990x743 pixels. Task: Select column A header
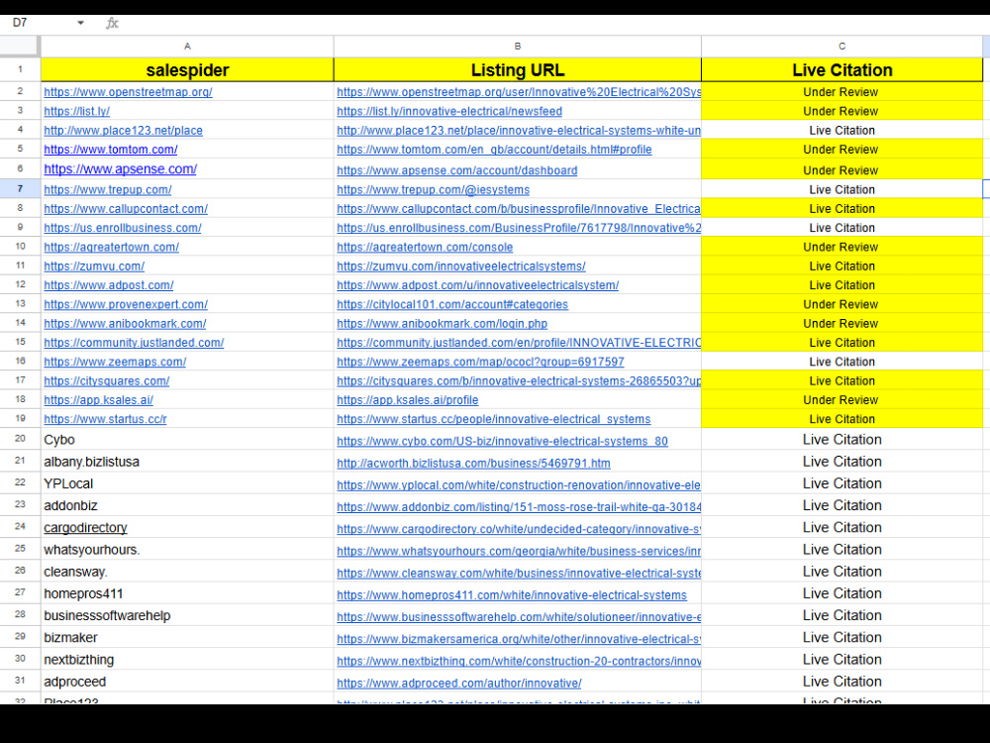coord(187,47)
